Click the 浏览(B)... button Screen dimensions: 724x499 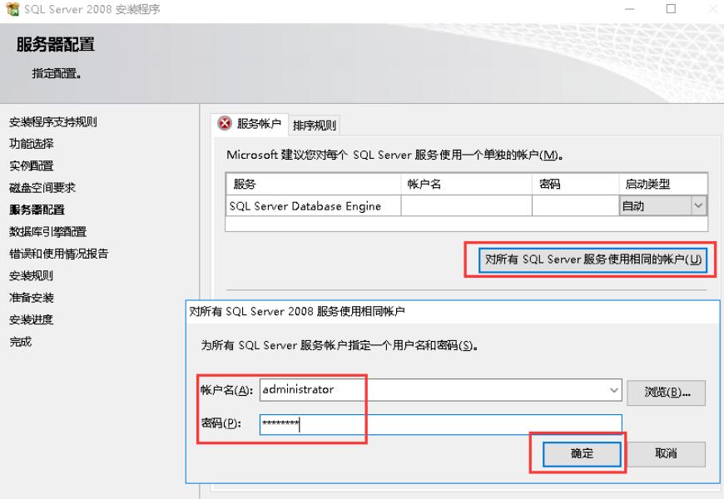tap(667, 393)
